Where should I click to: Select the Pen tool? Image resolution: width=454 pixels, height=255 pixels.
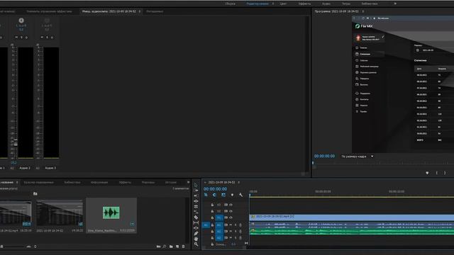pyautogui.click(x=196, y=233)
